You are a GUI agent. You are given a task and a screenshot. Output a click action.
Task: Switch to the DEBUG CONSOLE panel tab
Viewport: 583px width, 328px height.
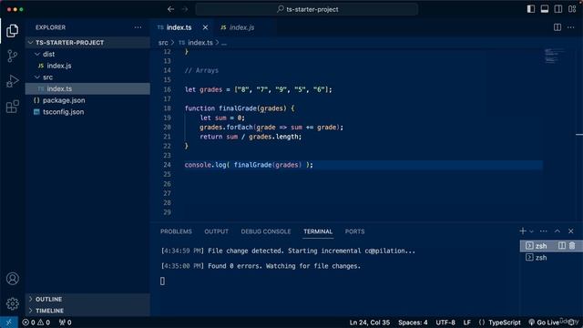265,231
